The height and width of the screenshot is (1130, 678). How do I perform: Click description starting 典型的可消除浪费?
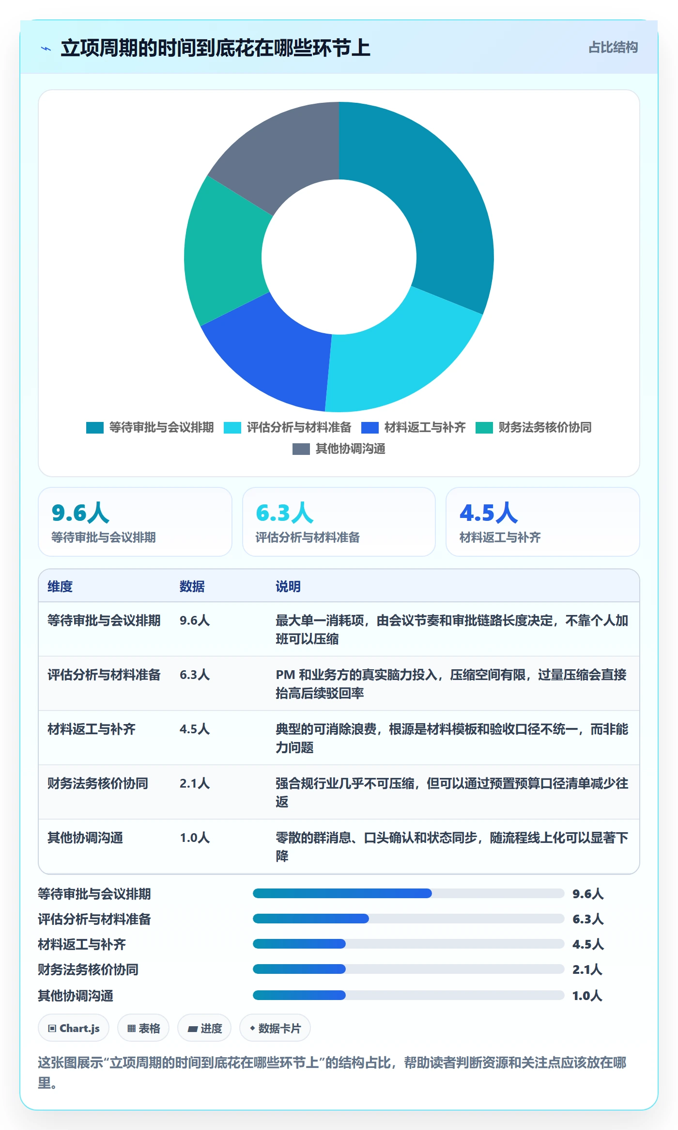[x=452, y=738]
